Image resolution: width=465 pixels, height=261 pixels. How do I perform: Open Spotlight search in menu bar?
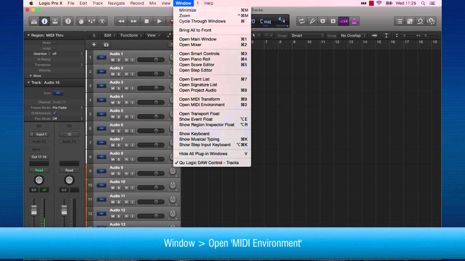pyautogui.click(x=423, y=3)
